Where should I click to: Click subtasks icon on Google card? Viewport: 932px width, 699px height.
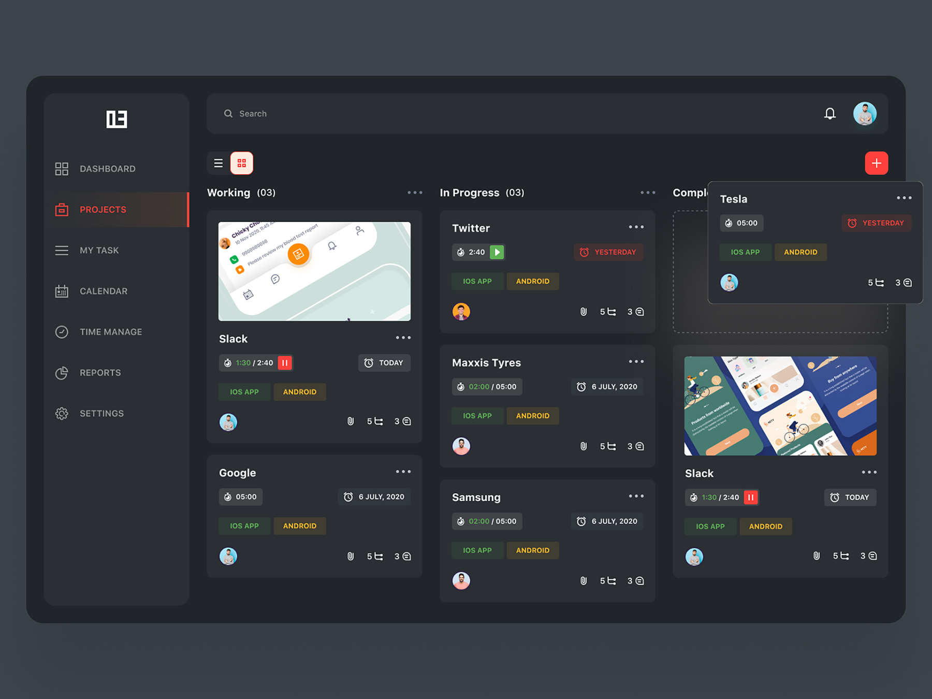coord(378,556)
